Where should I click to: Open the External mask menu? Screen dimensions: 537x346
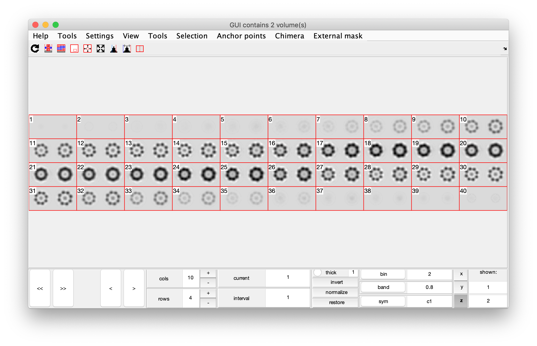(x=338, y=36)
